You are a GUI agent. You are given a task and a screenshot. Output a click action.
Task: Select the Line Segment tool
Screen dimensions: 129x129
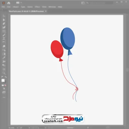point(4,35)
